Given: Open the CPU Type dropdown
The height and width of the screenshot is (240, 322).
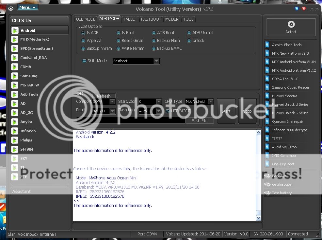Looking at the screenshot, I should pos(211,102).
